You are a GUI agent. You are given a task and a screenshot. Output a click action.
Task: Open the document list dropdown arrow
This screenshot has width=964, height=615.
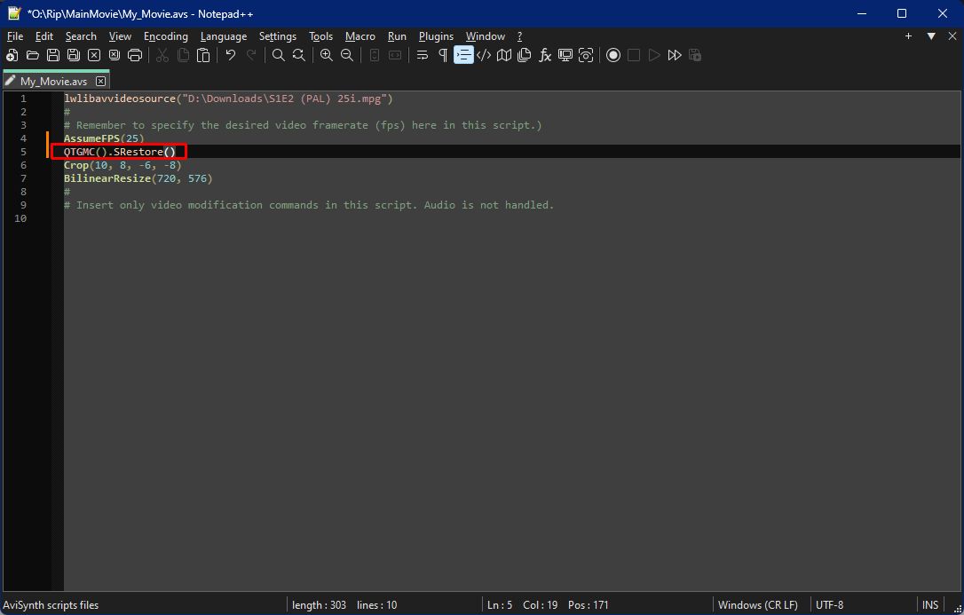click(x=931, y=36)
